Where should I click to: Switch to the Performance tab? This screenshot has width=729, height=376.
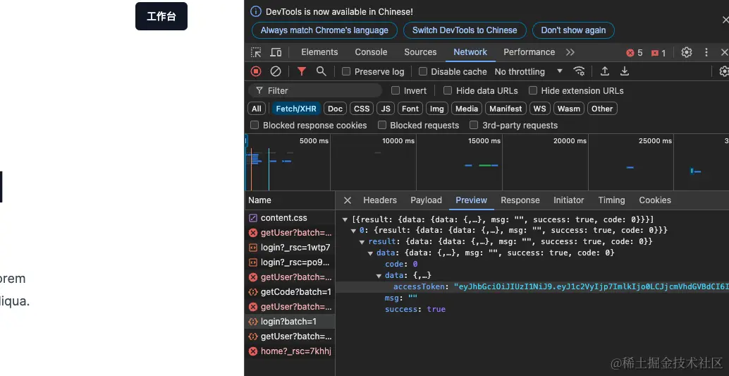tap(529, 52)
